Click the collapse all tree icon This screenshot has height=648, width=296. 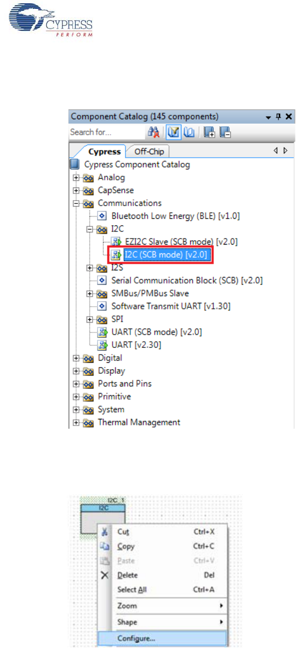[225, 132]
